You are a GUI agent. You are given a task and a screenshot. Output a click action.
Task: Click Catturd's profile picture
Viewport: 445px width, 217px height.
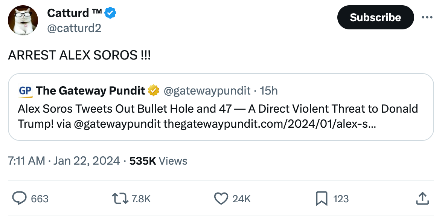coord(23,20)
